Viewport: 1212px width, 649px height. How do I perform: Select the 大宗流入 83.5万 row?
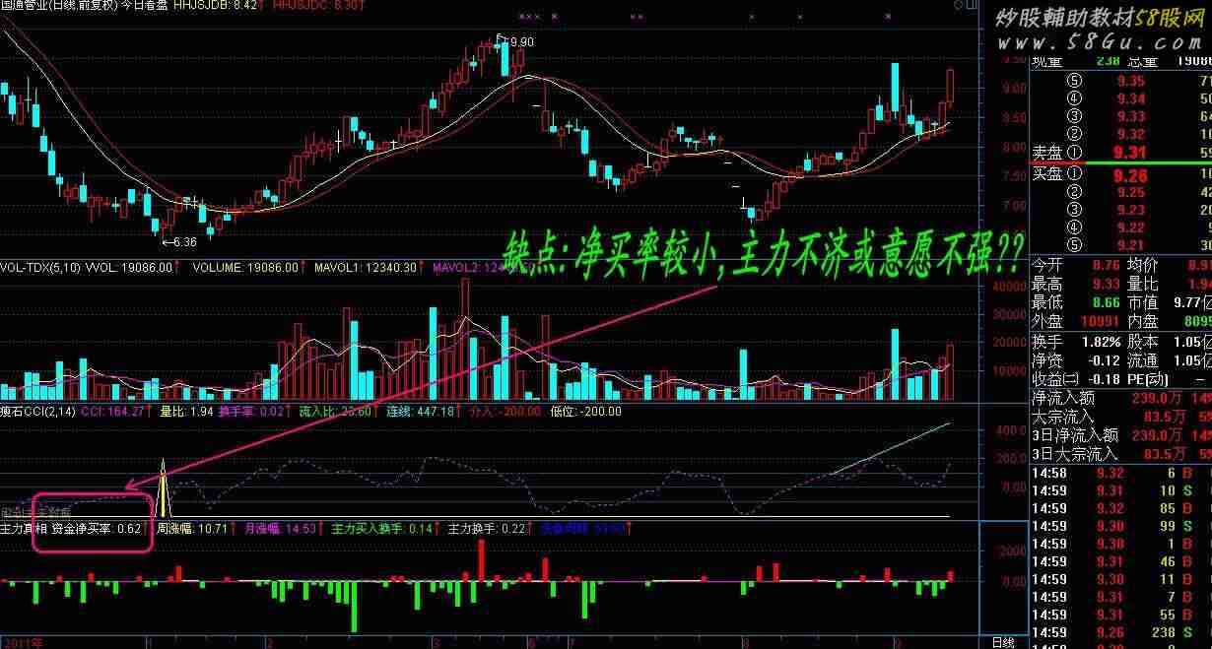(1120, 417)
